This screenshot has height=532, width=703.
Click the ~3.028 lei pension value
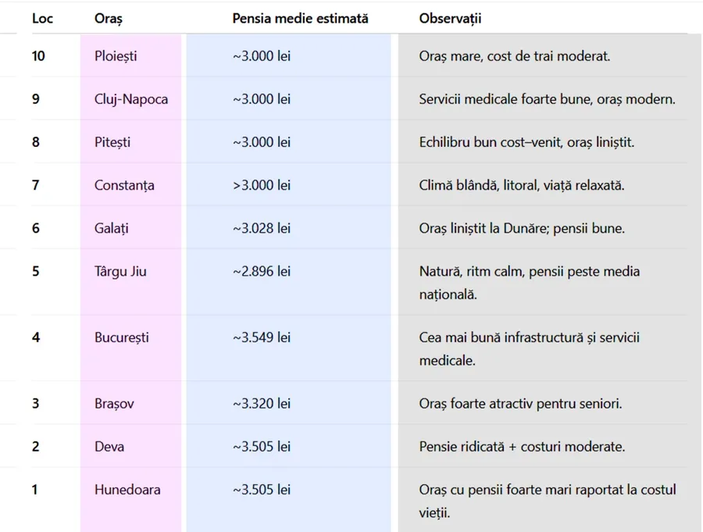click(x=262, y=228)
